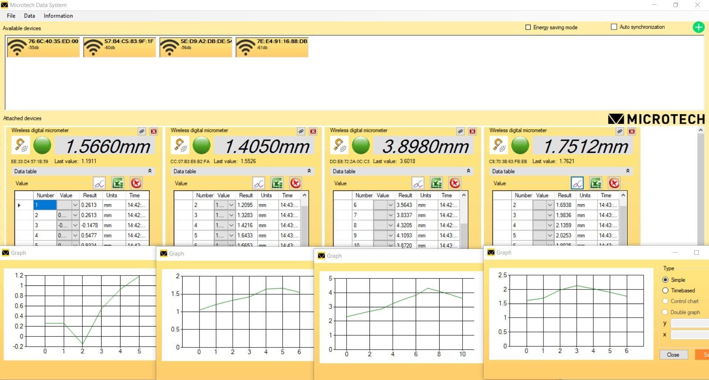Open Value dropdown in row with result 1.2095
This screenshot has height=380, width=709.
tap(231, 205)
